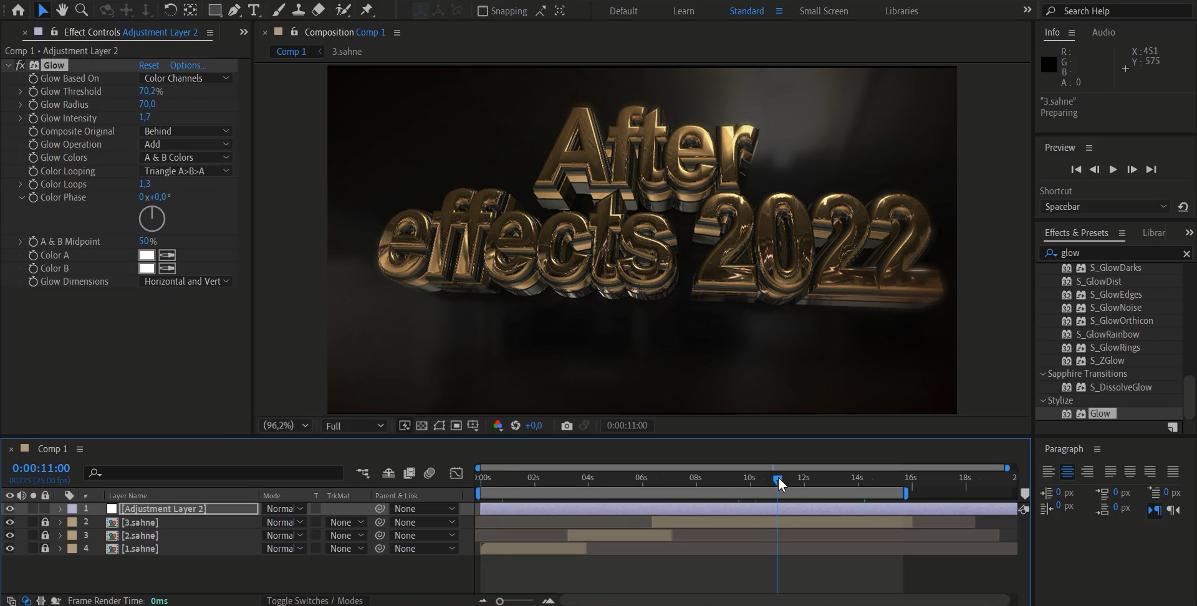Screen dimensions: 1197x606
Task: Reset the Glow effect
Action: 149,65
